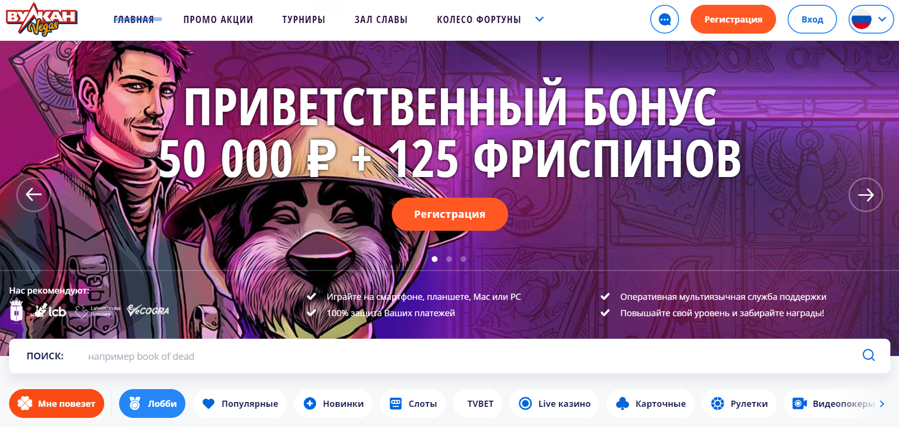This screenshot has height=427, width=899.
Task: Click the header Регистрация button
Action: coord(733,19)
